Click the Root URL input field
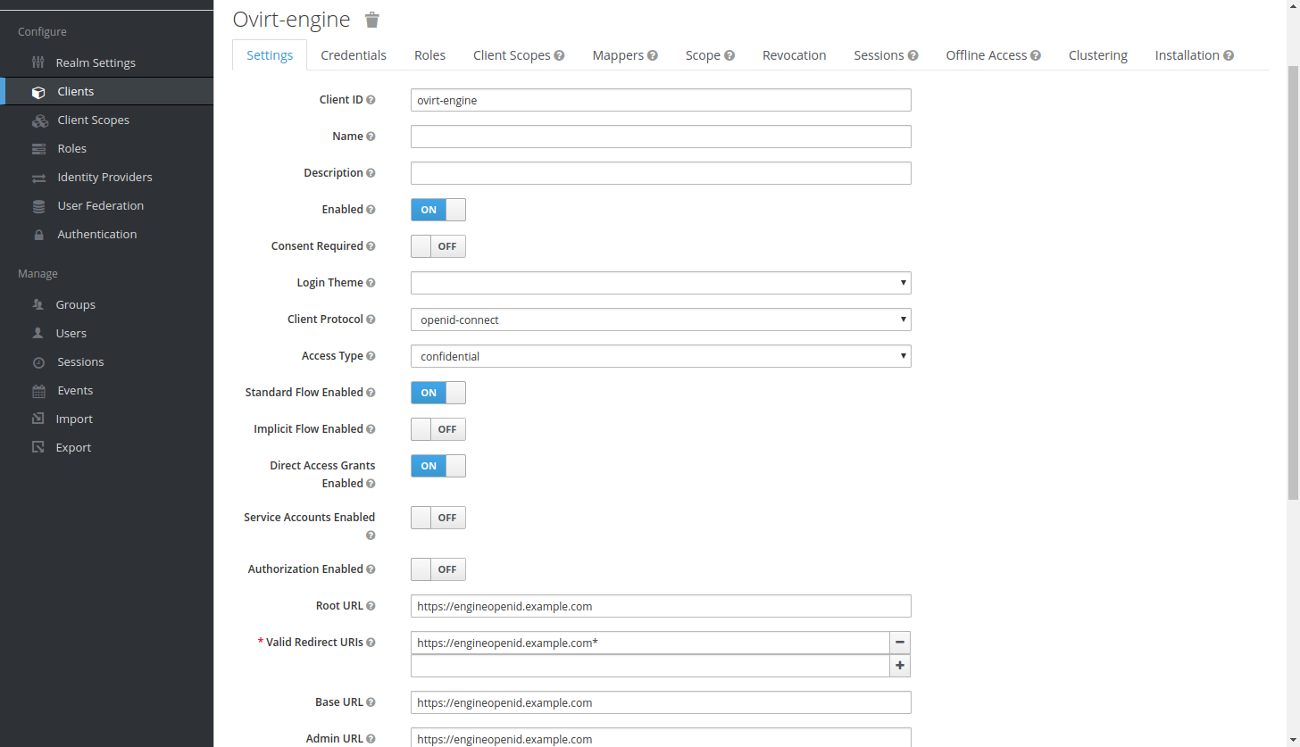The width and height of the screenshot is (1300, 747). tap(660, 606)
